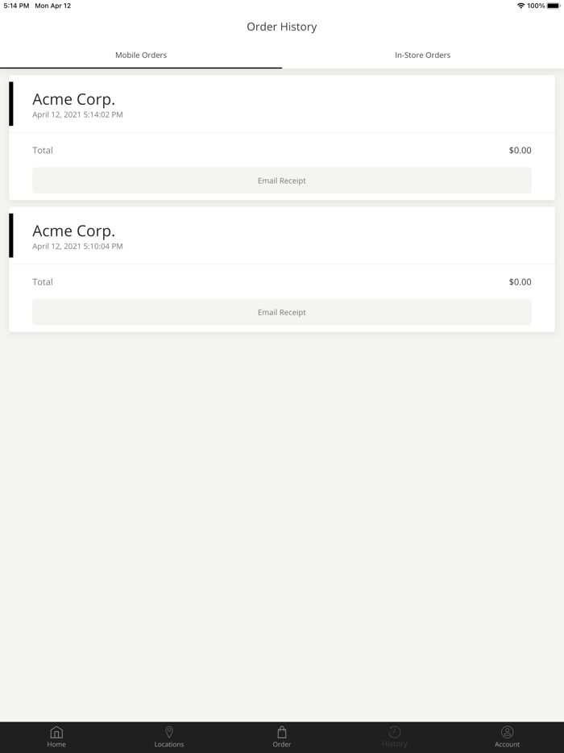Open the Locations pin icon
This screenshot has height=753, width=564.
tap(169, 732)
